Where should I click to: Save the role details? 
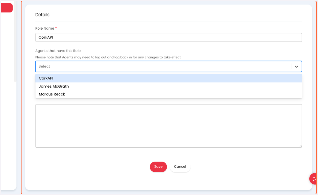(x=158, y=167)
